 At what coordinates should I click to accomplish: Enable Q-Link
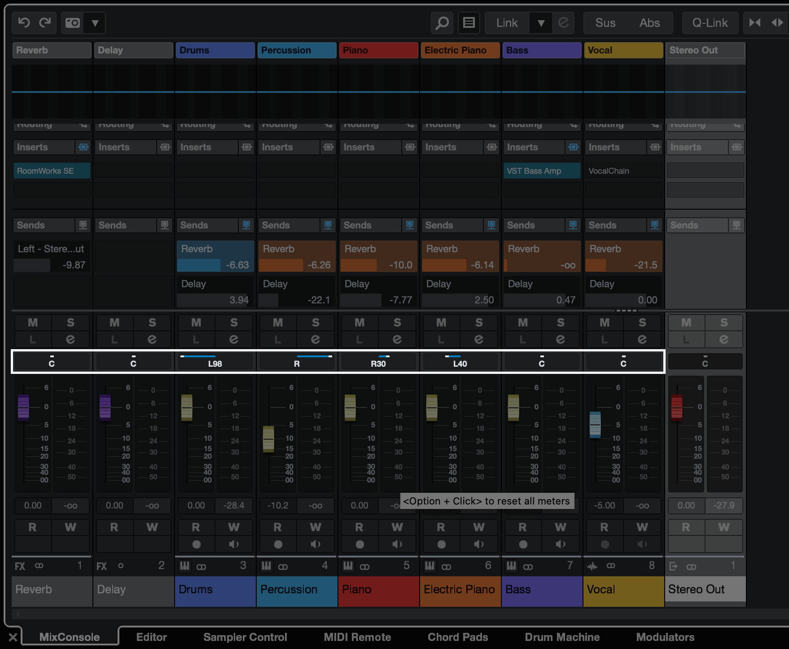coord(710,22)
